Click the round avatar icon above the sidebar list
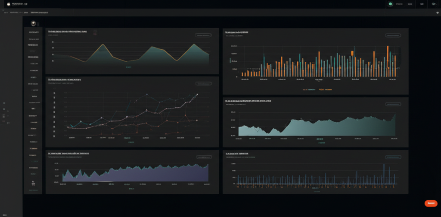This screenshot has height=217, width=441. [x=33, y=23]
